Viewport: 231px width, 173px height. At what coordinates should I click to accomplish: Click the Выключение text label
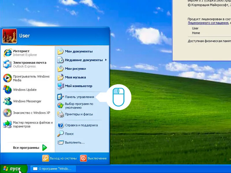click(x=97, y=158)
